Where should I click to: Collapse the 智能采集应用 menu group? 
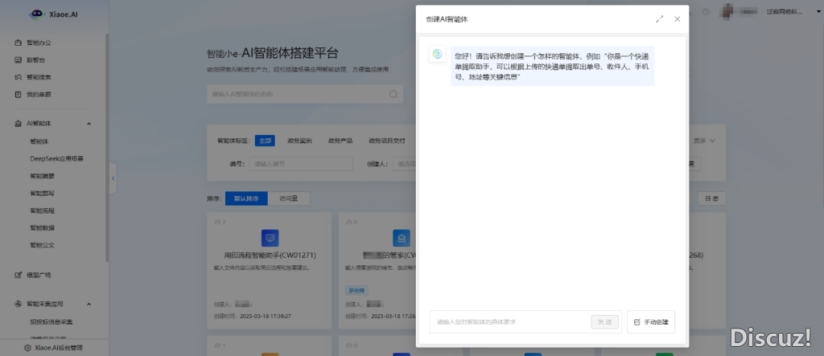pyautogui.click(x=89, y=303)
